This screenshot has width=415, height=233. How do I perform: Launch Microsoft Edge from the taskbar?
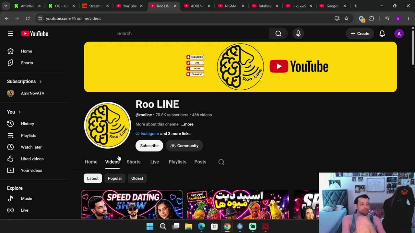201,227
